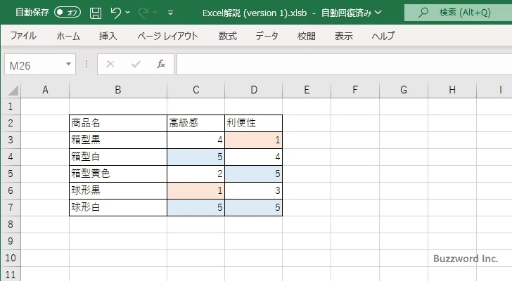The height and width of the screenshot is (281, 512).
Task: Open the ファイル tab
Action: click(23, 36)
